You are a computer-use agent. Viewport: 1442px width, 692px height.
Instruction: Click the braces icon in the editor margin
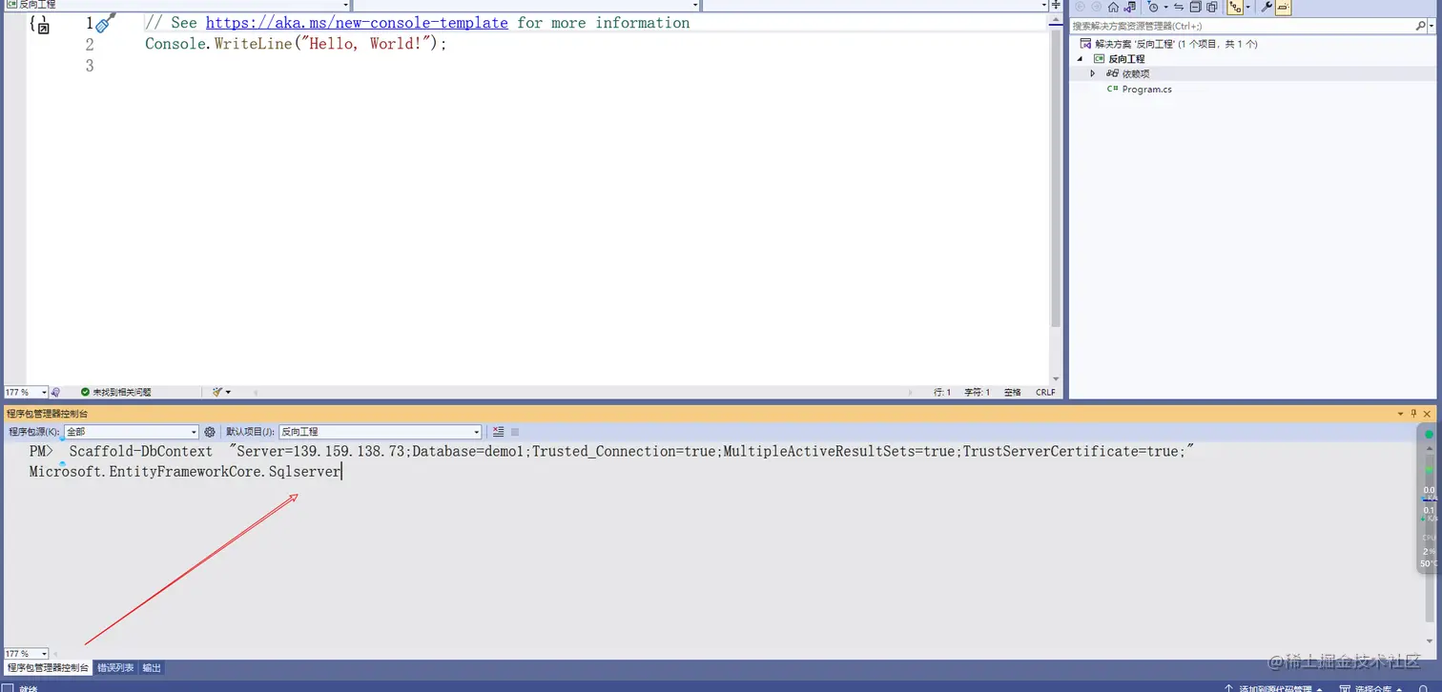[39, 25]
